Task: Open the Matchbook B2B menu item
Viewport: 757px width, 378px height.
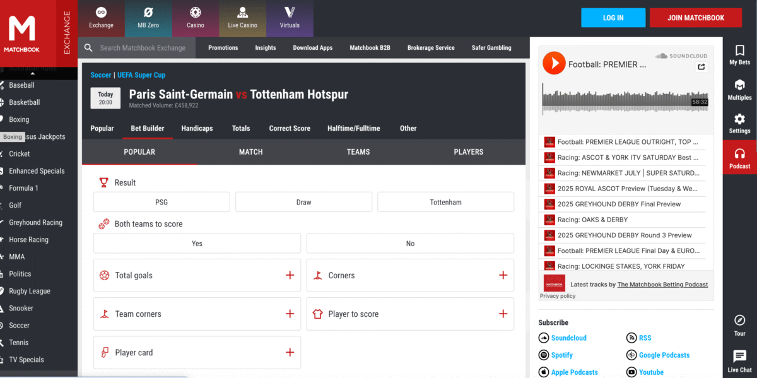Action: (370, 48)
